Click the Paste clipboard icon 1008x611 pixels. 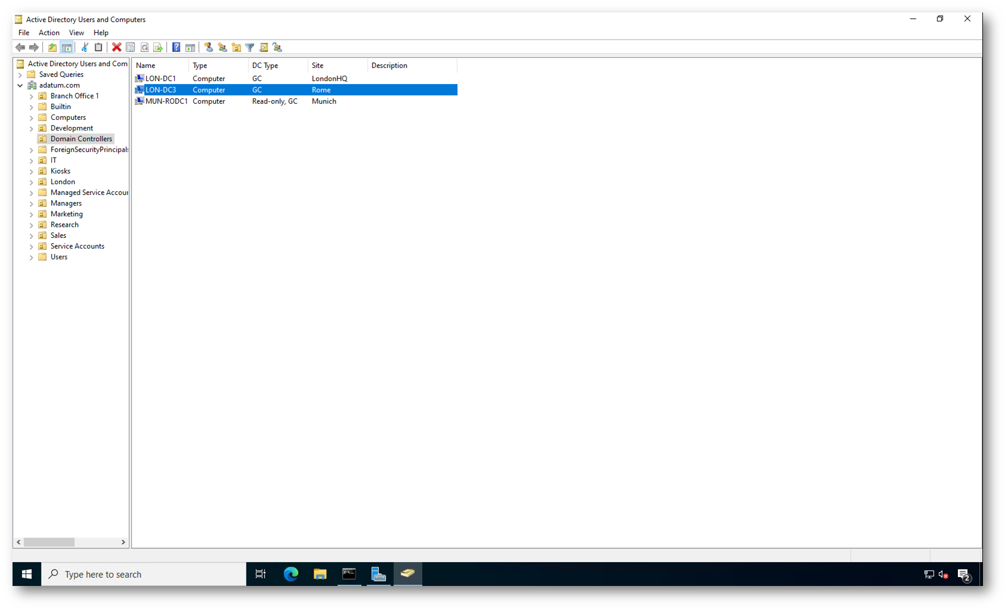pos(98,48)
